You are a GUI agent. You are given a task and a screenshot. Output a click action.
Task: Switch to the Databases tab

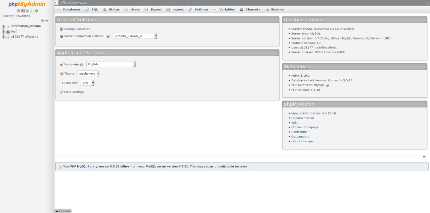(x=69, y=9)
